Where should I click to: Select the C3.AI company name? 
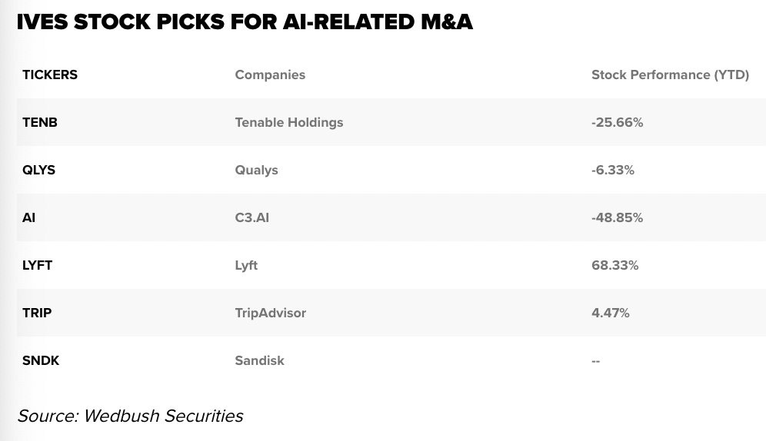coord(252,217)
